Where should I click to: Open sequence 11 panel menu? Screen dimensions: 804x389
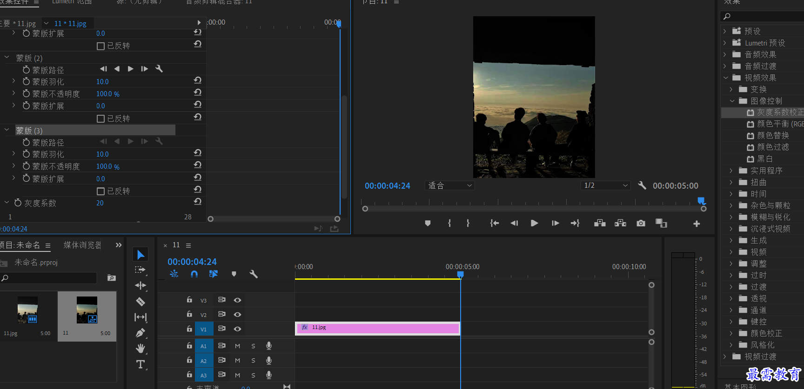(x=188, y=245)
